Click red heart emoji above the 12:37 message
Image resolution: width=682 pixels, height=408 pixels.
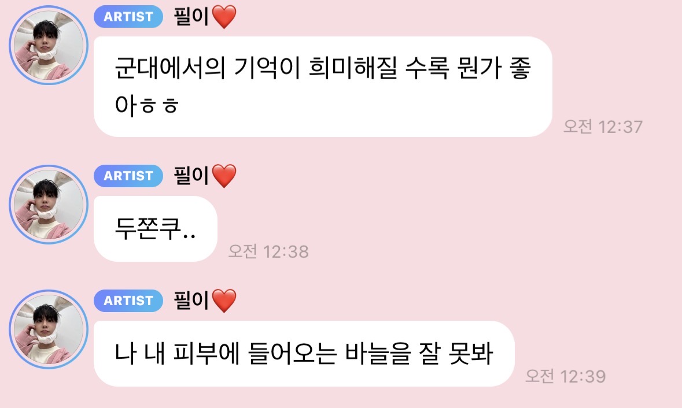coord(224,17)
